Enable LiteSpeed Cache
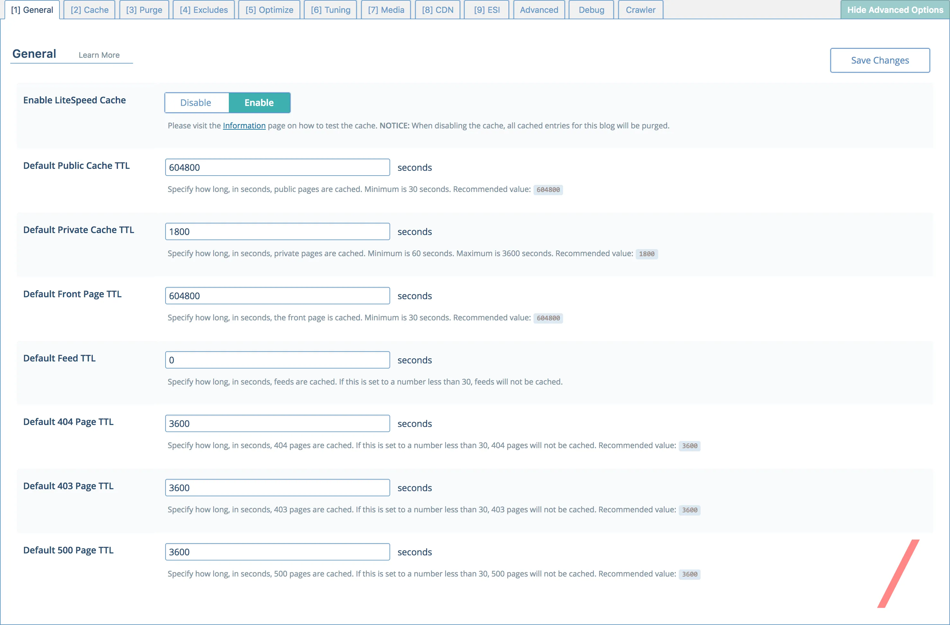The width and height of the screenshot is (950, 625). click(259, 102)
